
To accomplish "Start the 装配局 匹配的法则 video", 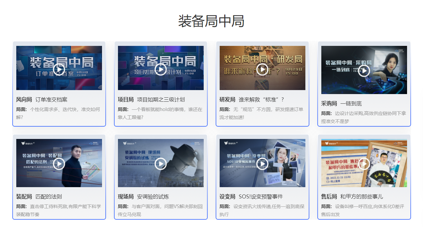I will (x=59, y=164).
